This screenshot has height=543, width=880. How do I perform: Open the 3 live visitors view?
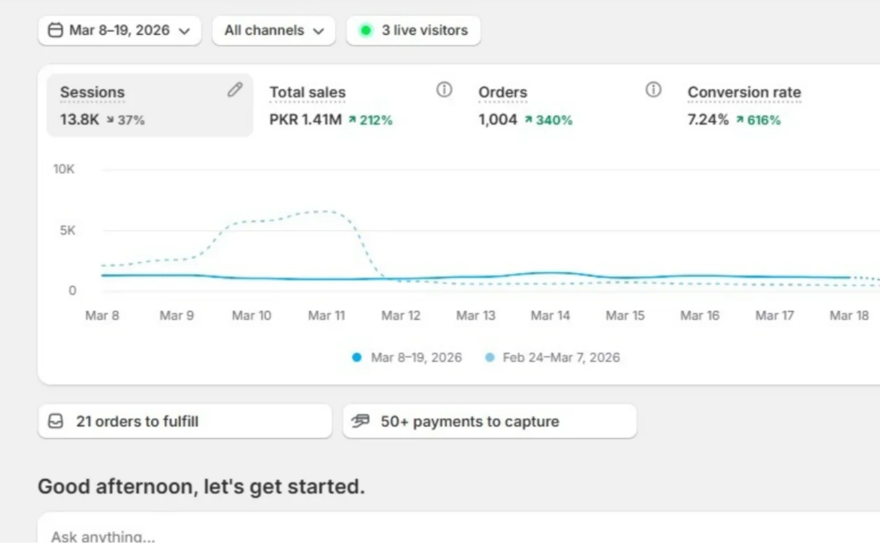click(x=413, y=30)
